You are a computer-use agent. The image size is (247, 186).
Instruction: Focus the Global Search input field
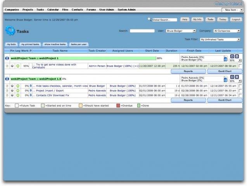click(165, 20)
